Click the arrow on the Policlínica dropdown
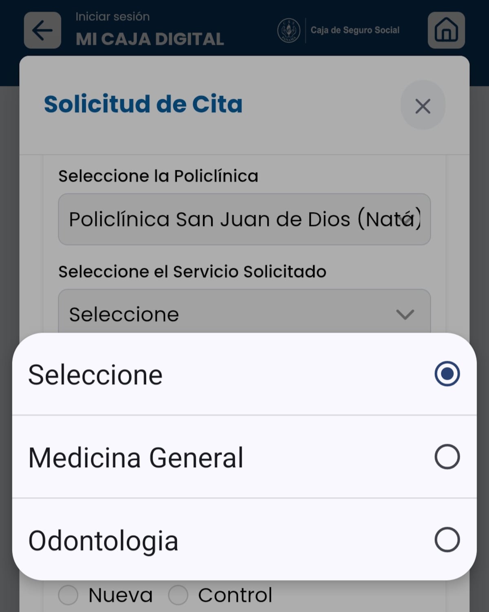489x612 pixels. [407, 220]
